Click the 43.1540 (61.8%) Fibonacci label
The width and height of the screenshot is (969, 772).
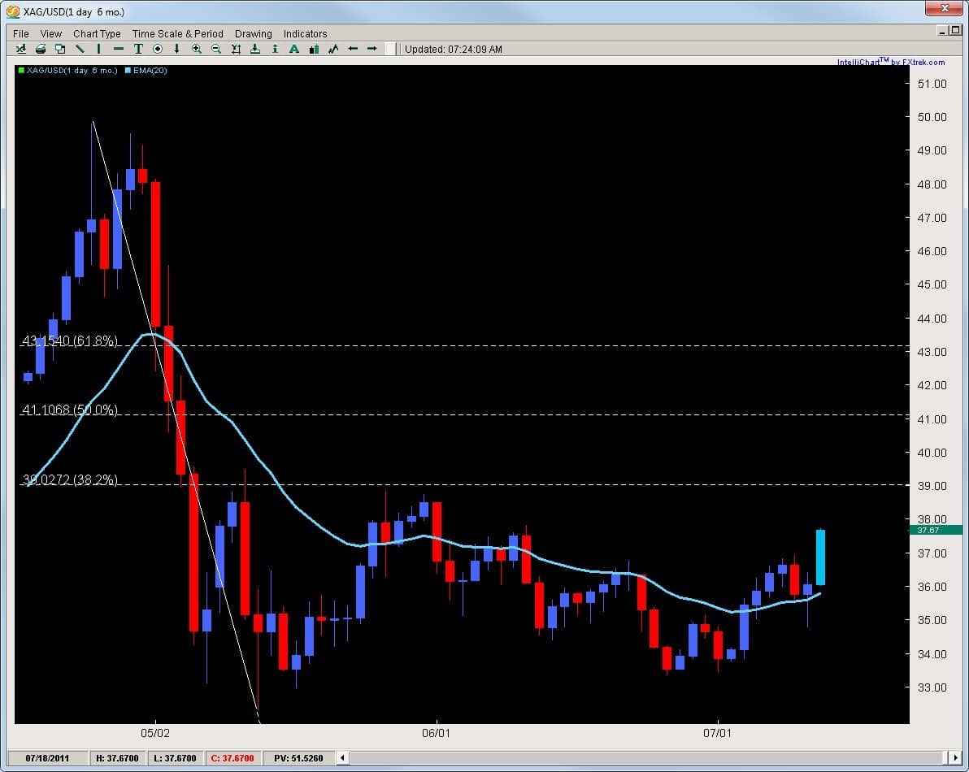tap(70, 340)
